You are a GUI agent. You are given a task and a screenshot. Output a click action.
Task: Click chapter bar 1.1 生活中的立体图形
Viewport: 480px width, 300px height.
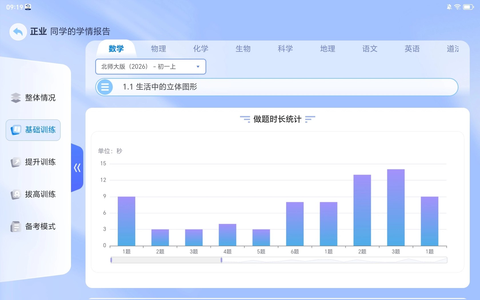coord(277,87)
